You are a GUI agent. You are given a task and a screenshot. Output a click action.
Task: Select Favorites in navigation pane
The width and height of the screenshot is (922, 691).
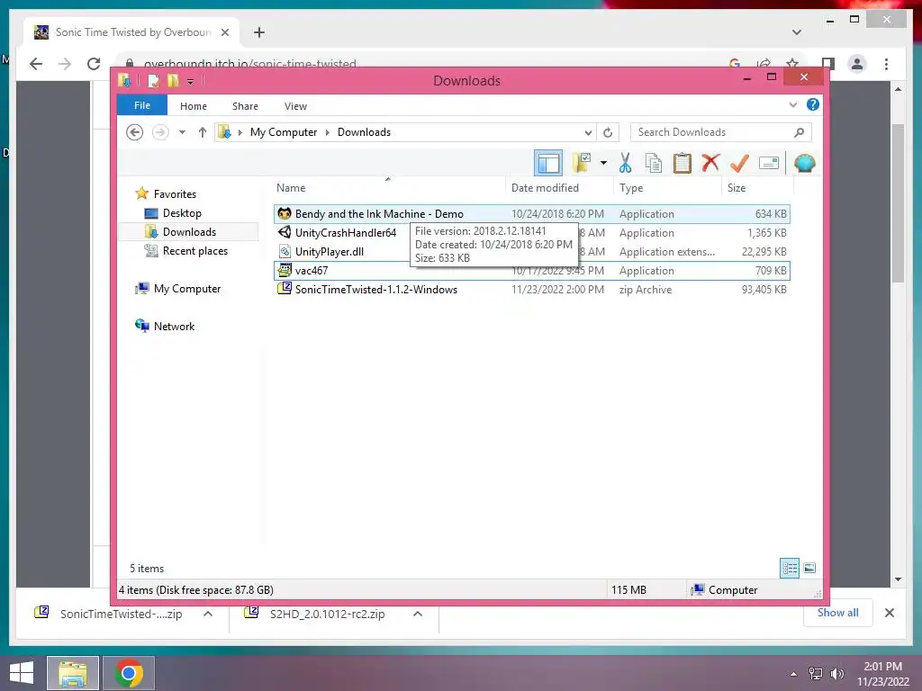(175, 194)
